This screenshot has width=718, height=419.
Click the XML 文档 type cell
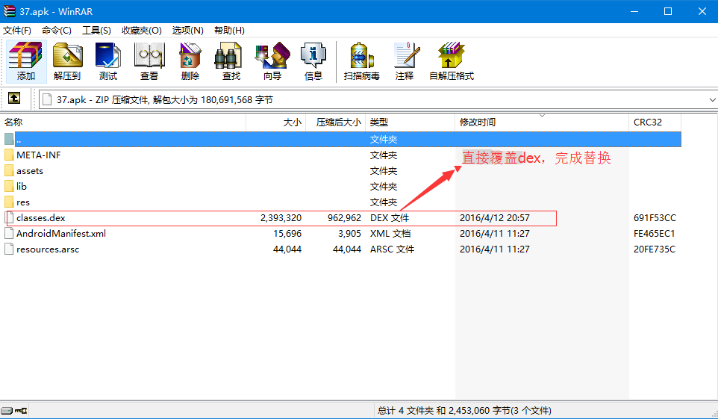point(390,233)
